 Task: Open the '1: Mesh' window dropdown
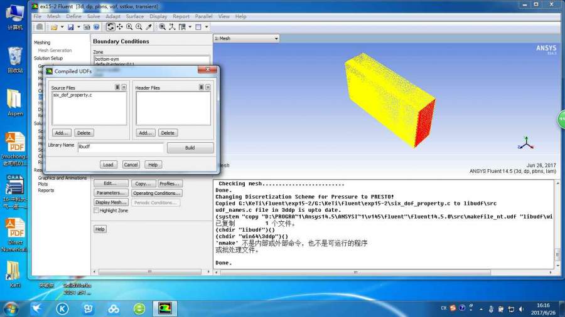(x=247, y=38)
